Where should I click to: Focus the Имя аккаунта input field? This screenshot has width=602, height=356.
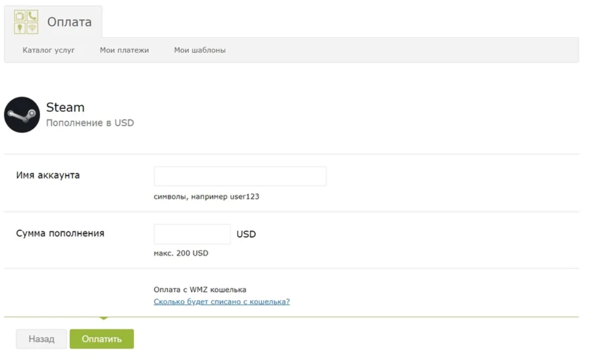pos(240,176)
